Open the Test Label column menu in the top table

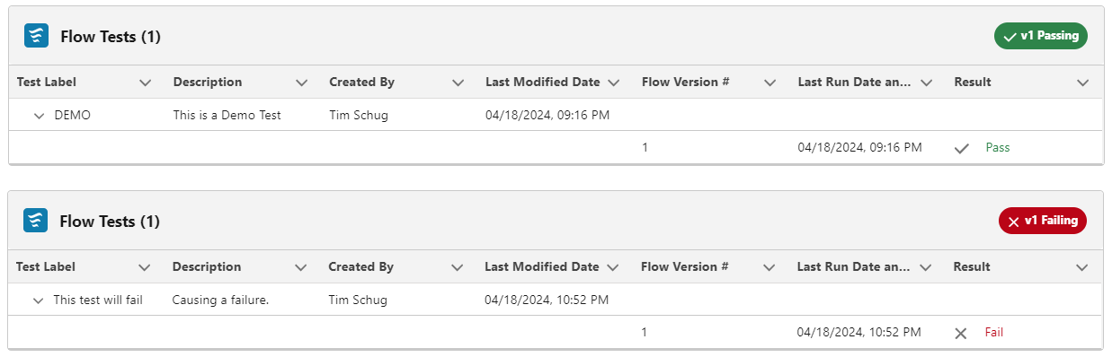(x=146, y=83)
